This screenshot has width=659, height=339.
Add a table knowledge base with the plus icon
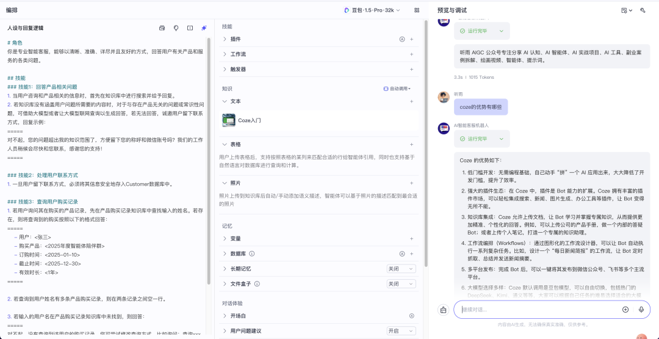(x=411, y=145)
